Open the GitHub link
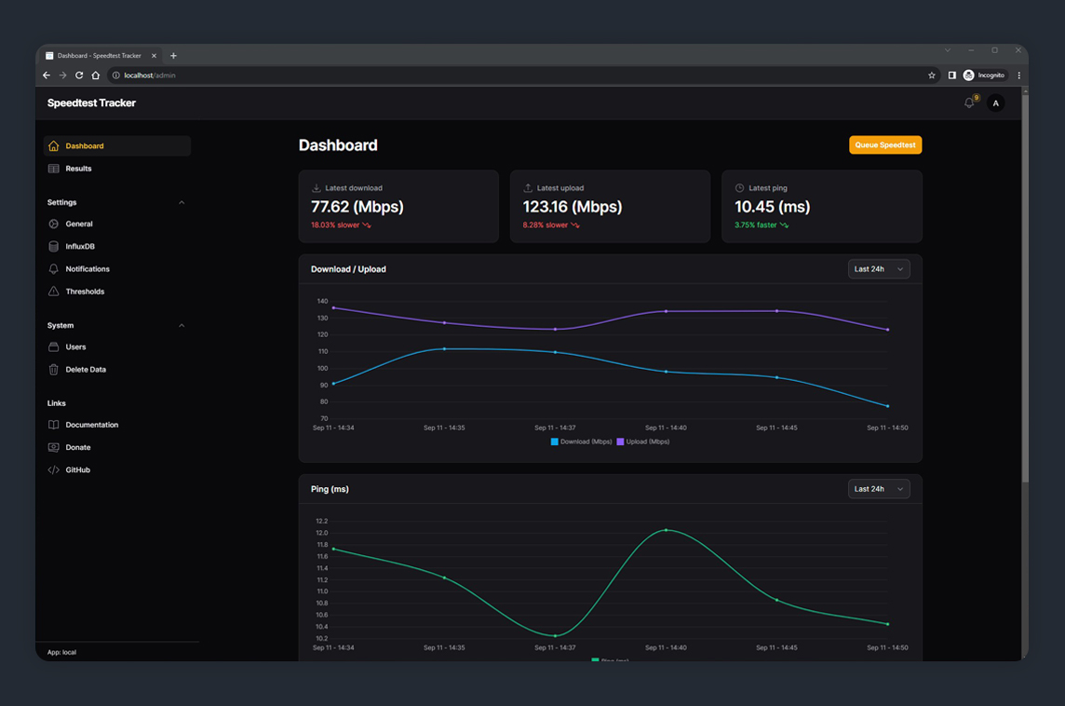 [x=116, y=469]
